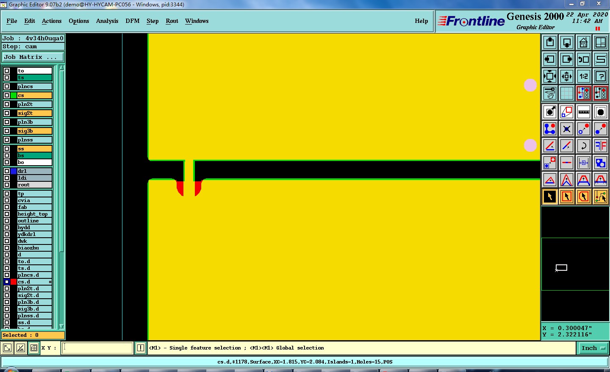This screenshot has width=610, height=372.
Task: Click the connected blue and red nodes icon
Action: pyautogui.click(x=550, y=129)
